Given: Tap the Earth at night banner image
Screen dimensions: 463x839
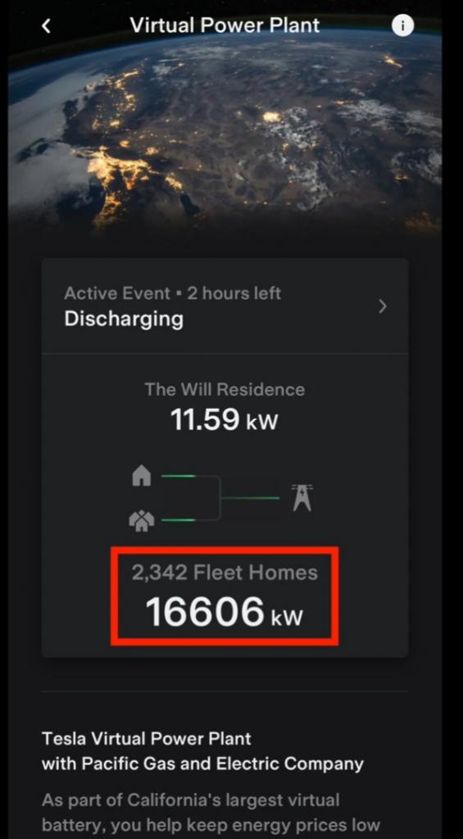Looking at the screenshot, I should [x=225, y=134].
